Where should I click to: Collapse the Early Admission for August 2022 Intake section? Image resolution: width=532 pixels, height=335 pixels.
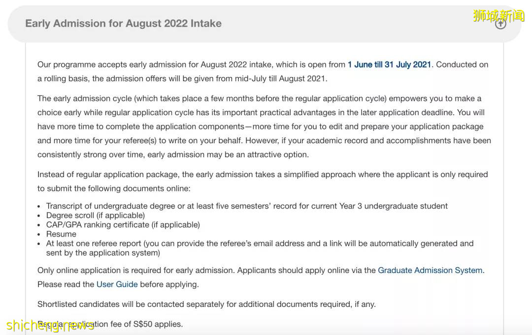point(123,24)
